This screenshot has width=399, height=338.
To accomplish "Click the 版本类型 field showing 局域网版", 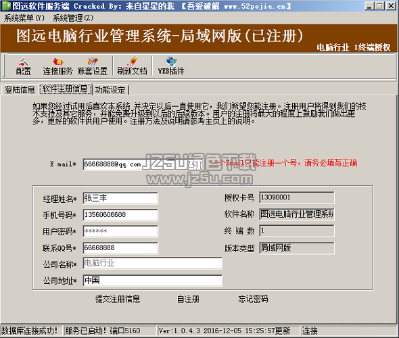I will 297,248.
